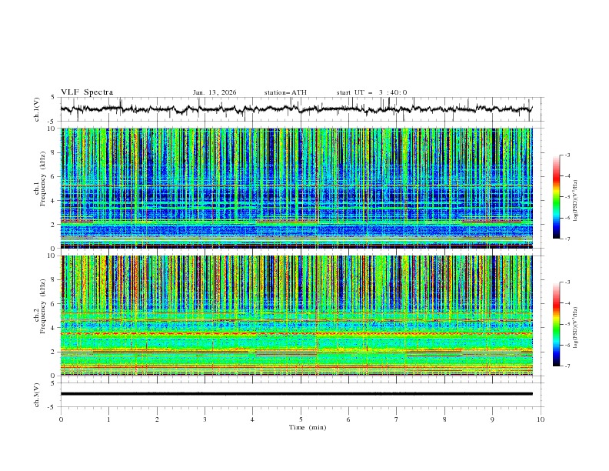This screenshot has width=609, height=471.
Task: Select the 8 minute tick on time axis
Action: (x=444, y=419)
